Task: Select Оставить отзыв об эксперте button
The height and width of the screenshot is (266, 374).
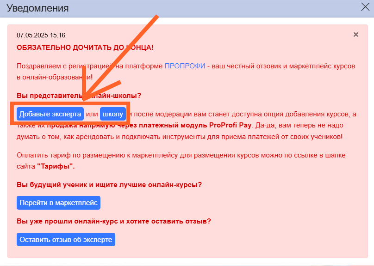Action: point(65,239)
